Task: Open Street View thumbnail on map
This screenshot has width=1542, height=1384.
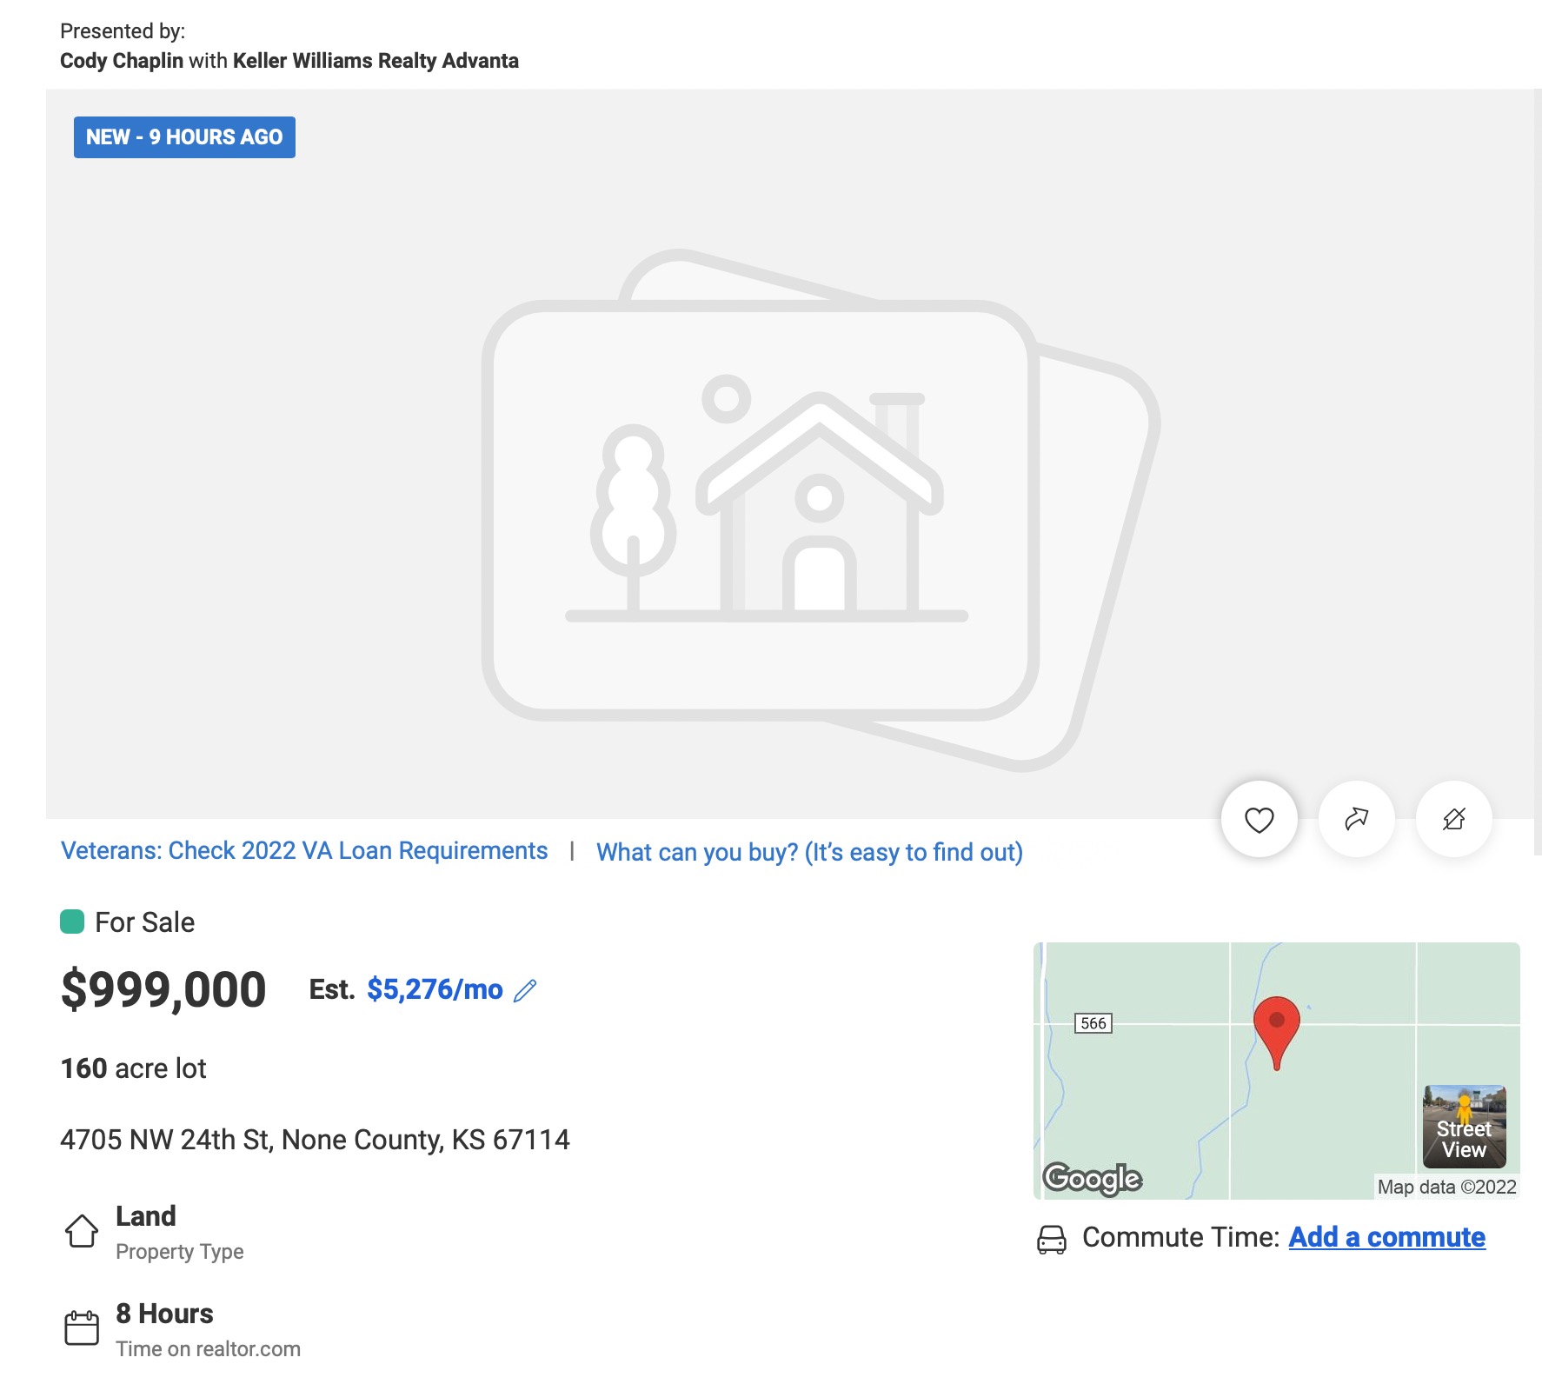Action: click(x=1464, y=1126)
